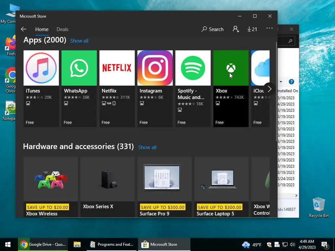This screenshot has height=251, width=335.
Task: Open the Netflix app tile
Action: pyautogui.click(x=117, y=89)
